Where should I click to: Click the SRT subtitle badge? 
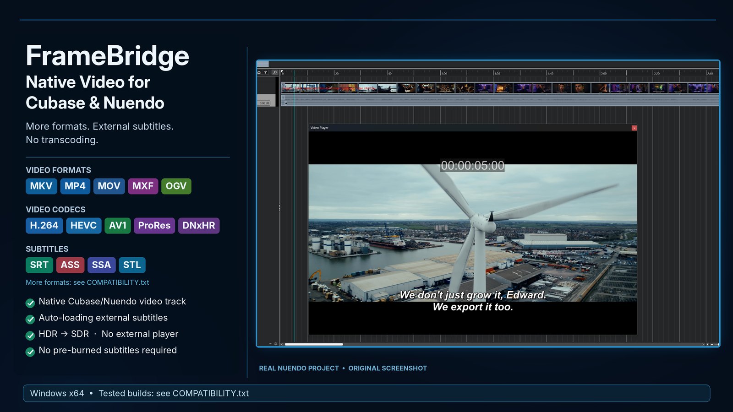39,265
